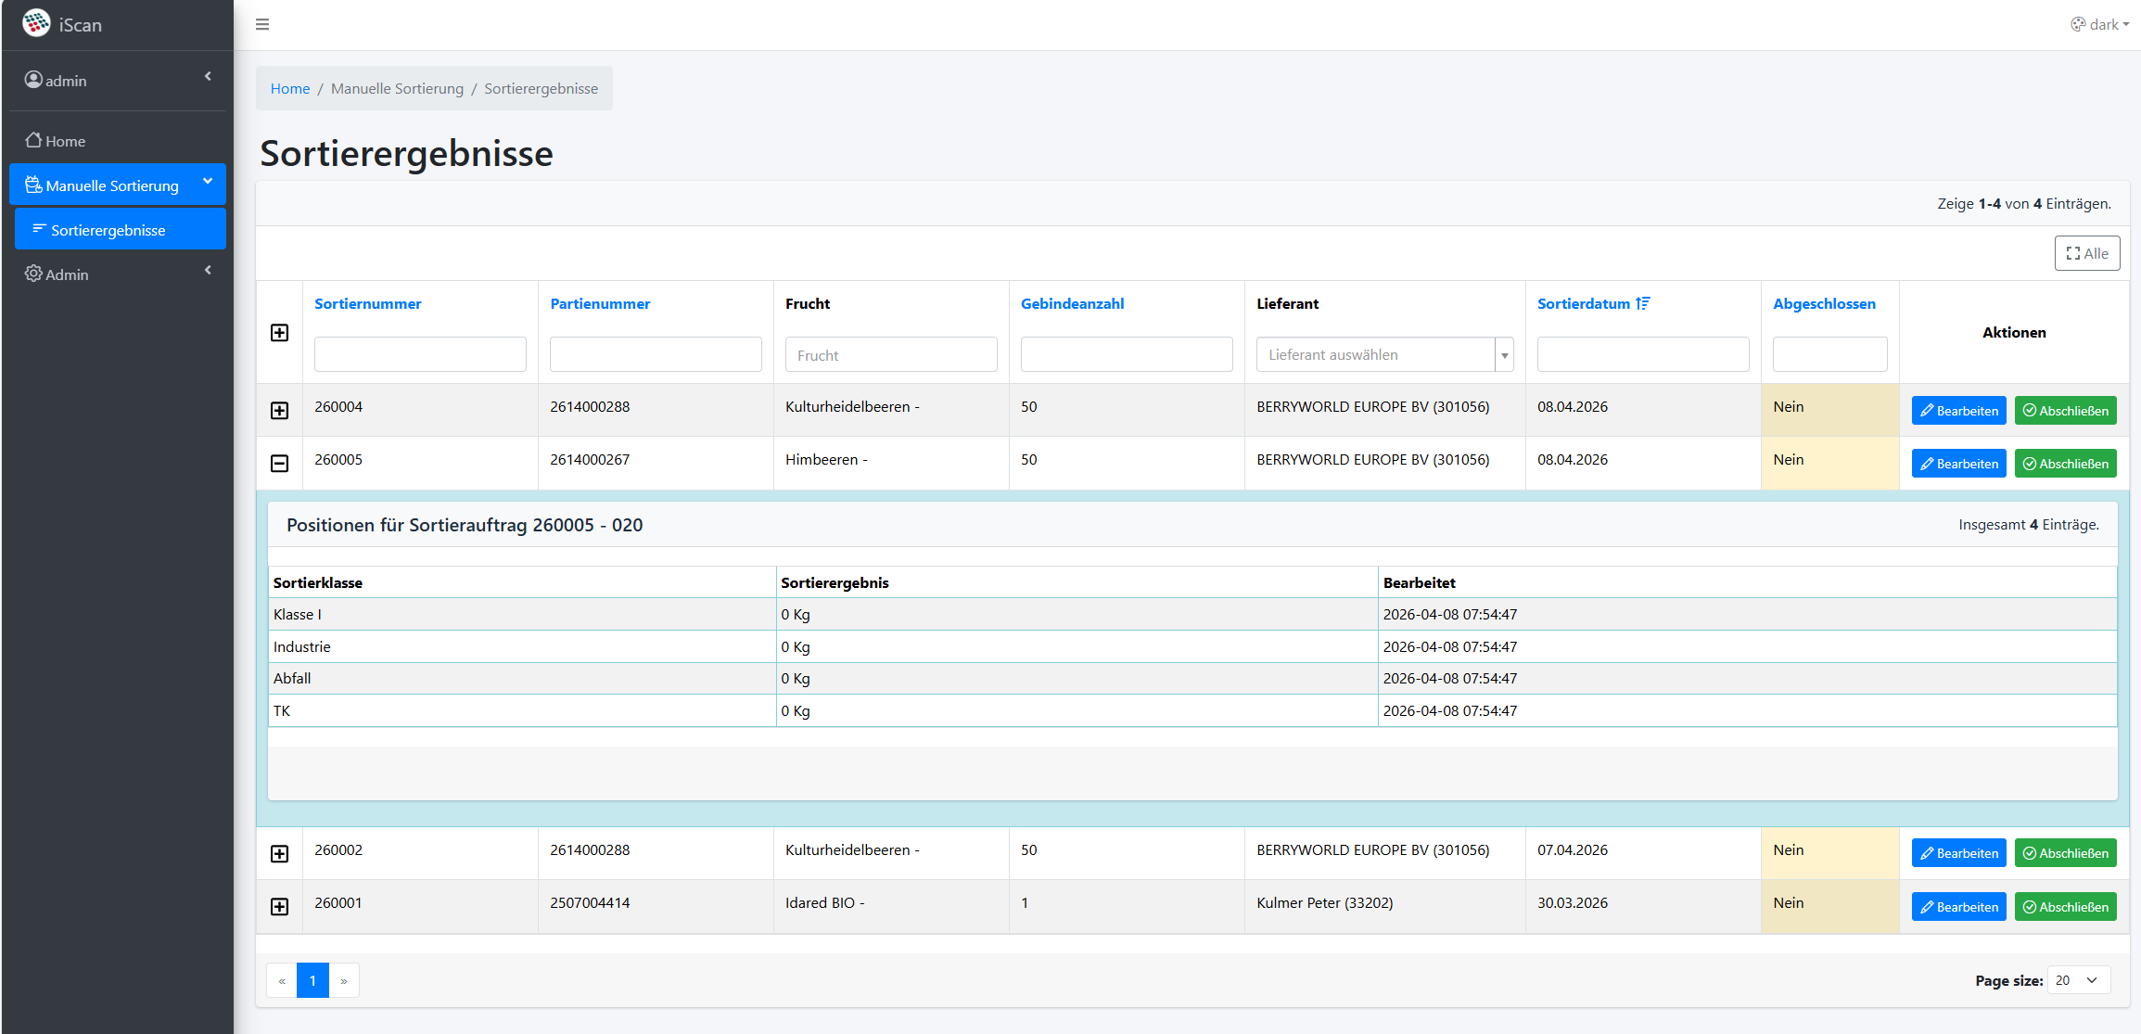Image resolution: width=2141 pixels, height=1034 pixels.
Task: Click the Home breadcrumb link
Action: click(290, 88)
